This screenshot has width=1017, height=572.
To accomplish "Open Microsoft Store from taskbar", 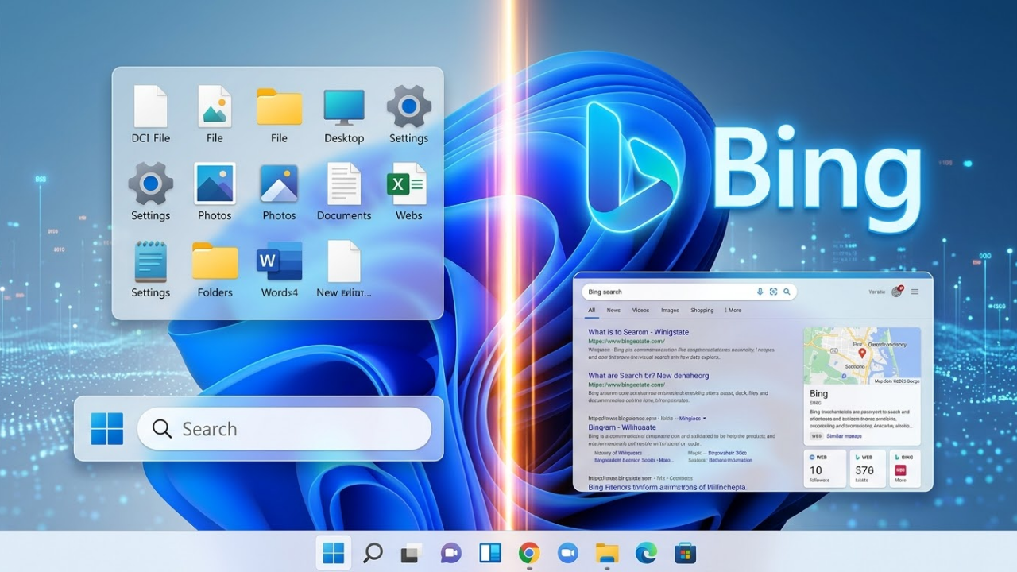I will (685, 553).
